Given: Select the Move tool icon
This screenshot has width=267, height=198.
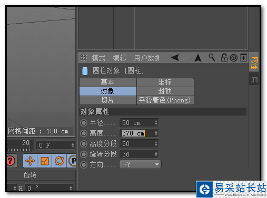Looking at the screenshot, I should pos(30,161).
